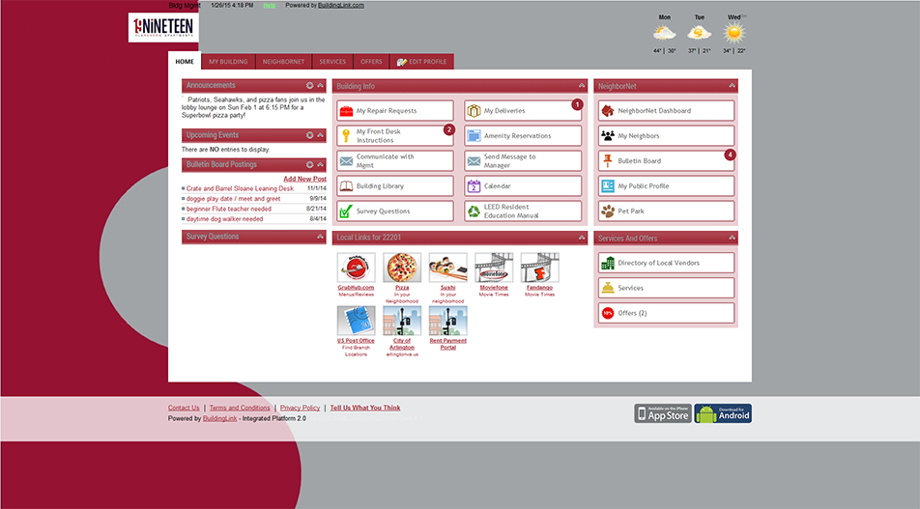The width and height of the screenshot is (920, 509).
Task: Open the NeighborNet tab
Action: [x=283, y=62]
